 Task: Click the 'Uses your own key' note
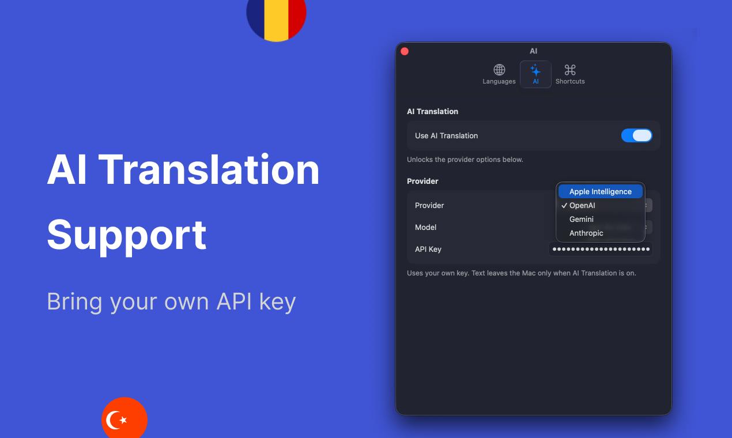pos(522,273)
